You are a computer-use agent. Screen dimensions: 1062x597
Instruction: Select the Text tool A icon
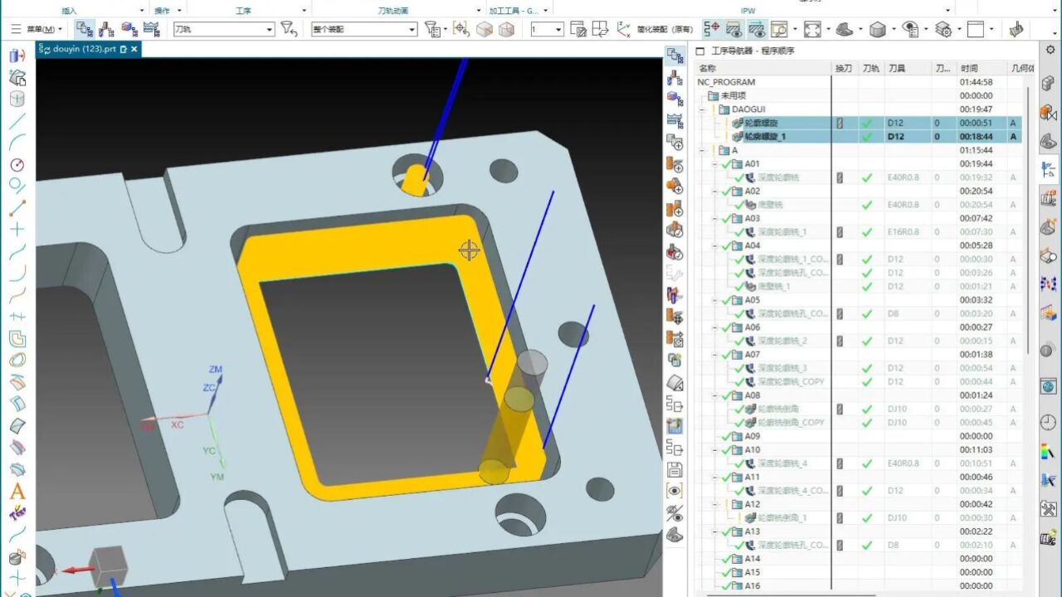click(x=17, y=492)
